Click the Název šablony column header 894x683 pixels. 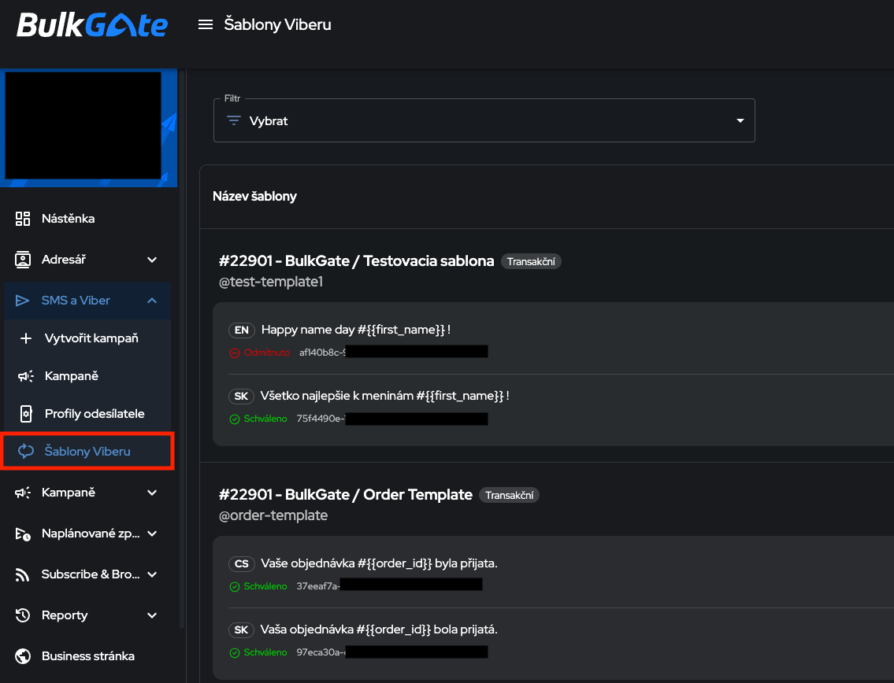coord(255,197)
